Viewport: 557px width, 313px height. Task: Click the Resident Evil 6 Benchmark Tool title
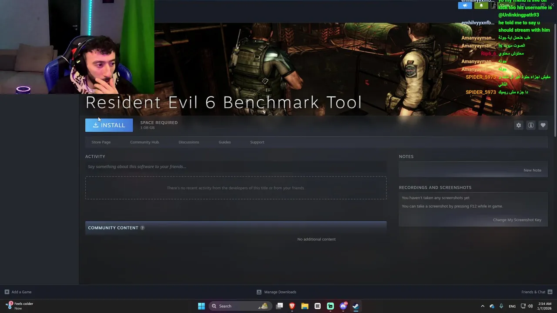224,103
